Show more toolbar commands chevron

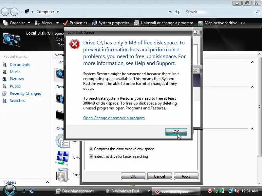click(243, 23)
